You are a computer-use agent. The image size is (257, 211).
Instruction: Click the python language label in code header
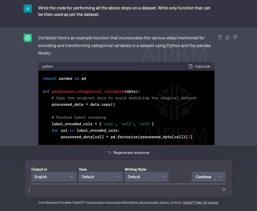(48, 66)
